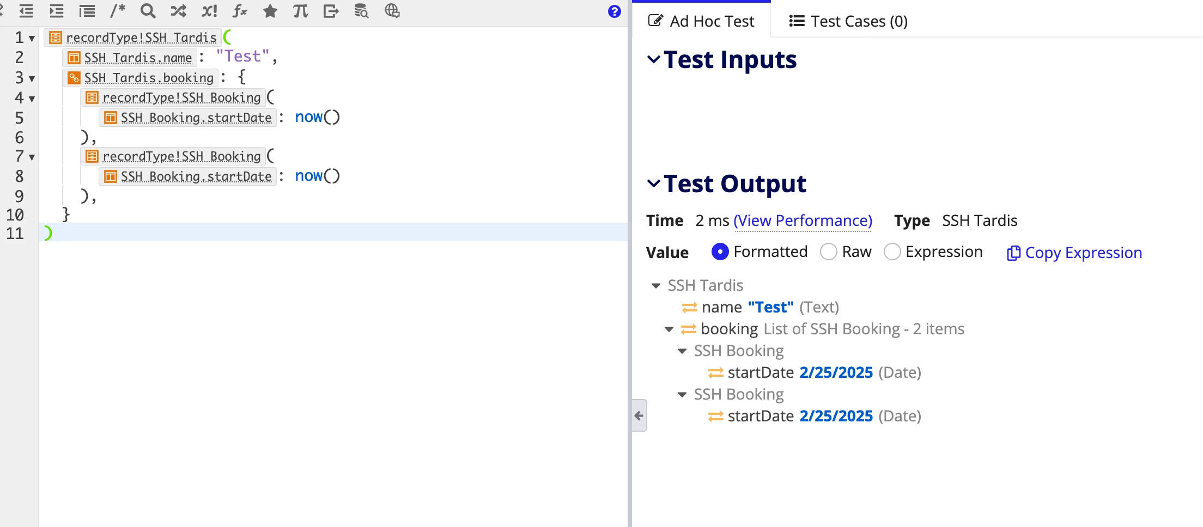Image resolution: width=1203 pixels, height=527 pixels.
Task: Click field icon beside startDate on line 5
Action: point(111,118)
